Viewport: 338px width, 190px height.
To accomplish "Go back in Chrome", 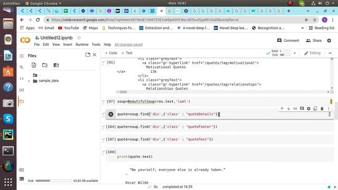I will pyautogui.click(x=22, y=20).
